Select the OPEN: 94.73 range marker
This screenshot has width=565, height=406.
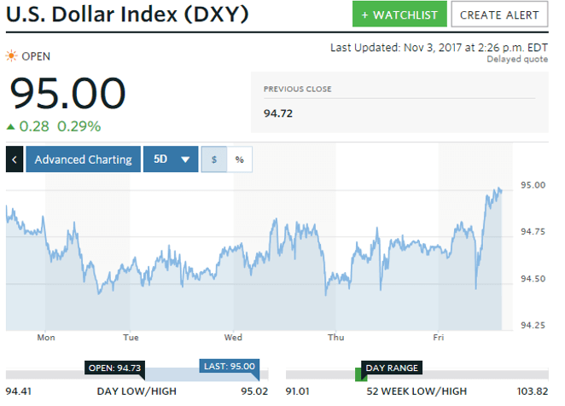click(114, 367)
